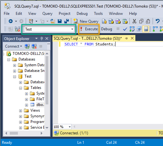Open the Edit menu
Image resolution: width=163 pixels, height=146 pixels.
tap(19, 14)
